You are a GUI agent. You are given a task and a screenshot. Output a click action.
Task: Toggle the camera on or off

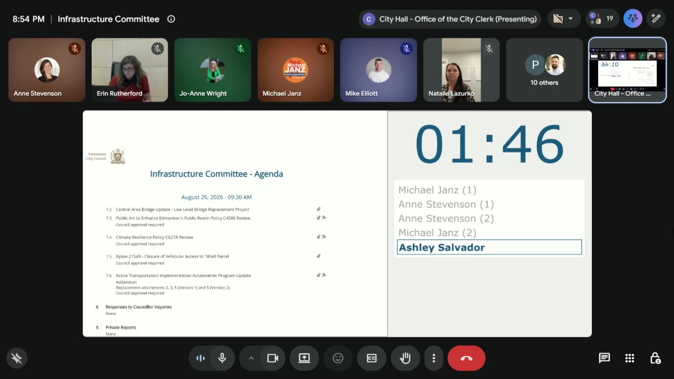273,358
